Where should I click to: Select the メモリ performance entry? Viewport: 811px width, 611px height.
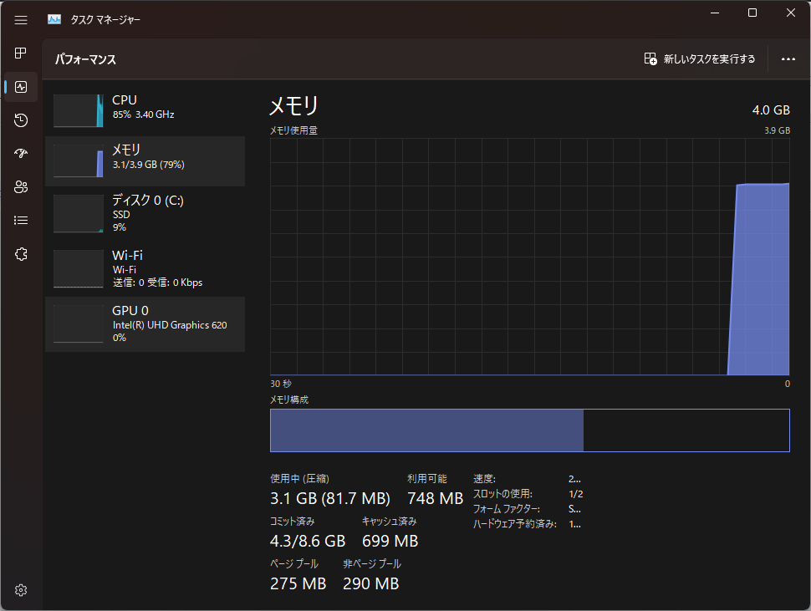point(145,161)
